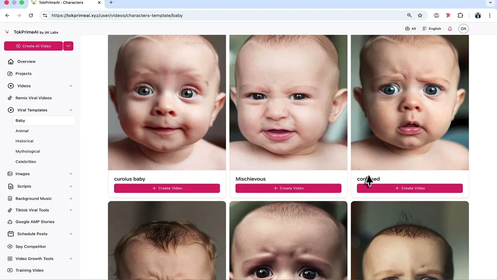497x280 pixels.
Task: Click the curoius baby thumbnail image
Action: pos(167,103)
